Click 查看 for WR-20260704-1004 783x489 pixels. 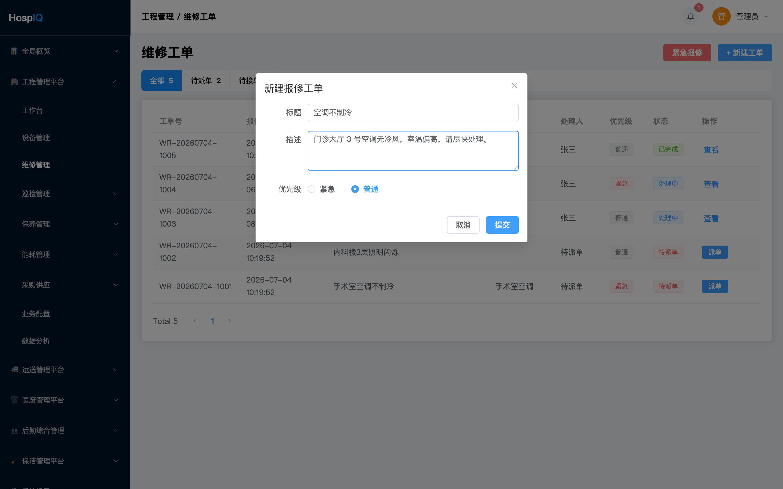(x=711, y=184)
